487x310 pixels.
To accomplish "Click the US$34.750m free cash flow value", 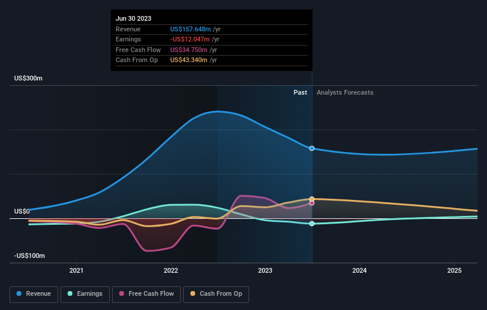I will pos(189,50).
